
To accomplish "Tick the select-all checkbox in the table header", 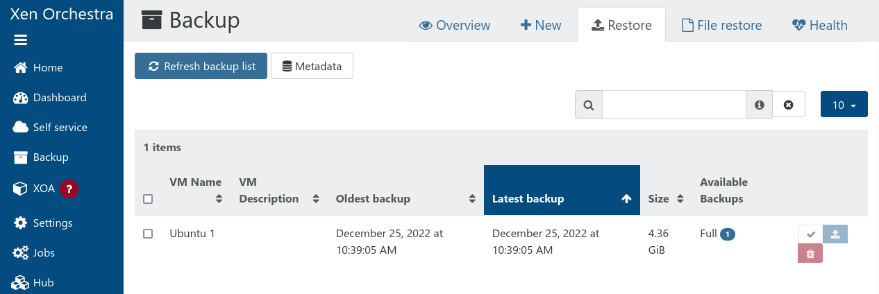I will pos(148,199).
